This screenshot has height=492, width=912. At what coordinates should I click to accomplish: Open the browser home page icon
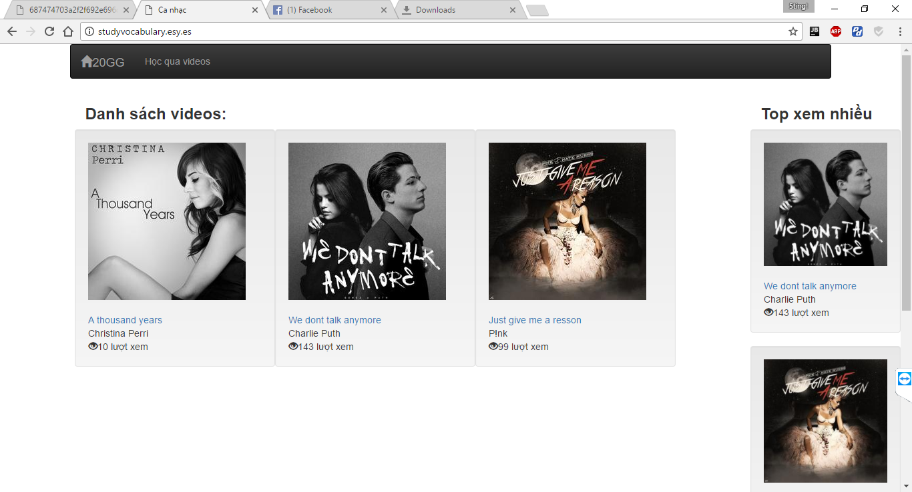[68, 31]
